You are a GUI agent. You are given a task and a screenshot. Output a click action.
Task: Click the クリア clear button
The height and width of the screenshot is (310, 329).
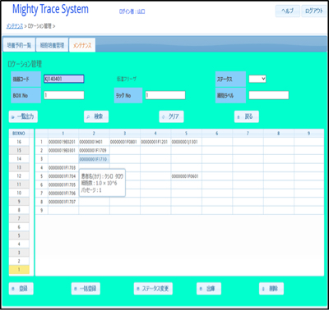tap(171, 116)
